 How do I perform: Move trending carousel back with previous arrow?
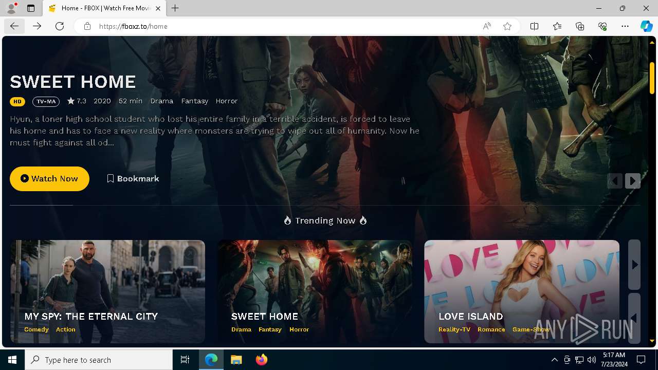click(x=634, y=318)
